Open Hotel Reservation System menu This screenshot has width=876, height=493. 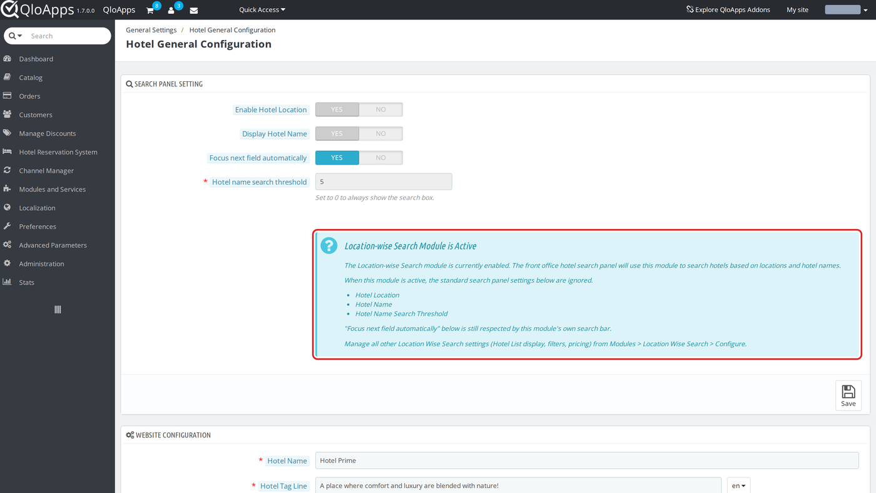58,152
